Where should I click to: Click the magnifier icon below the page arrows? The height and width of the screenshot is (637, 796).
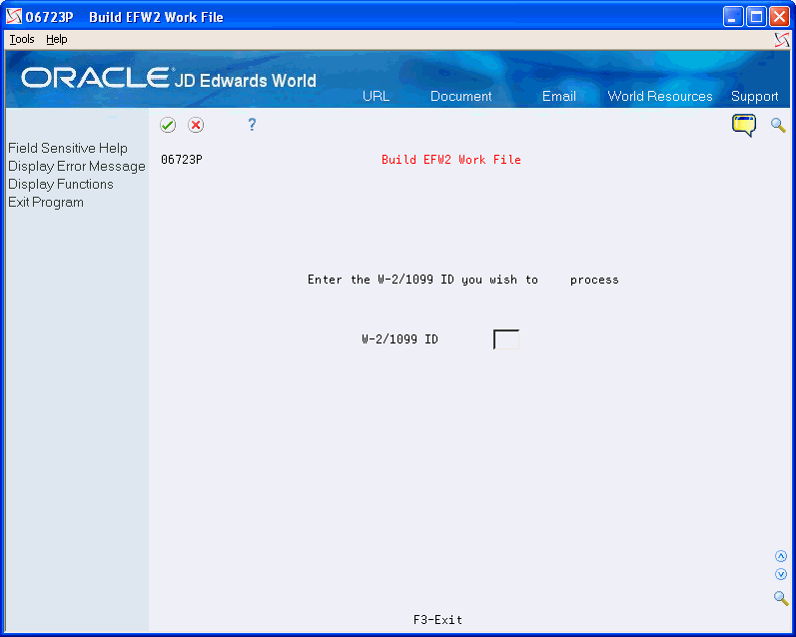click(x=781, y=598)
